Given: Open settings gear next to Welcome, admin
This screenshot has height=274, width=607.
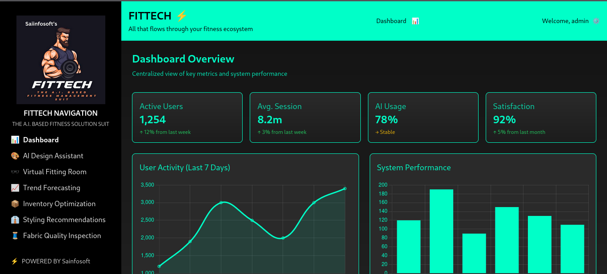Looking at the screenshot, I should 596,21.
